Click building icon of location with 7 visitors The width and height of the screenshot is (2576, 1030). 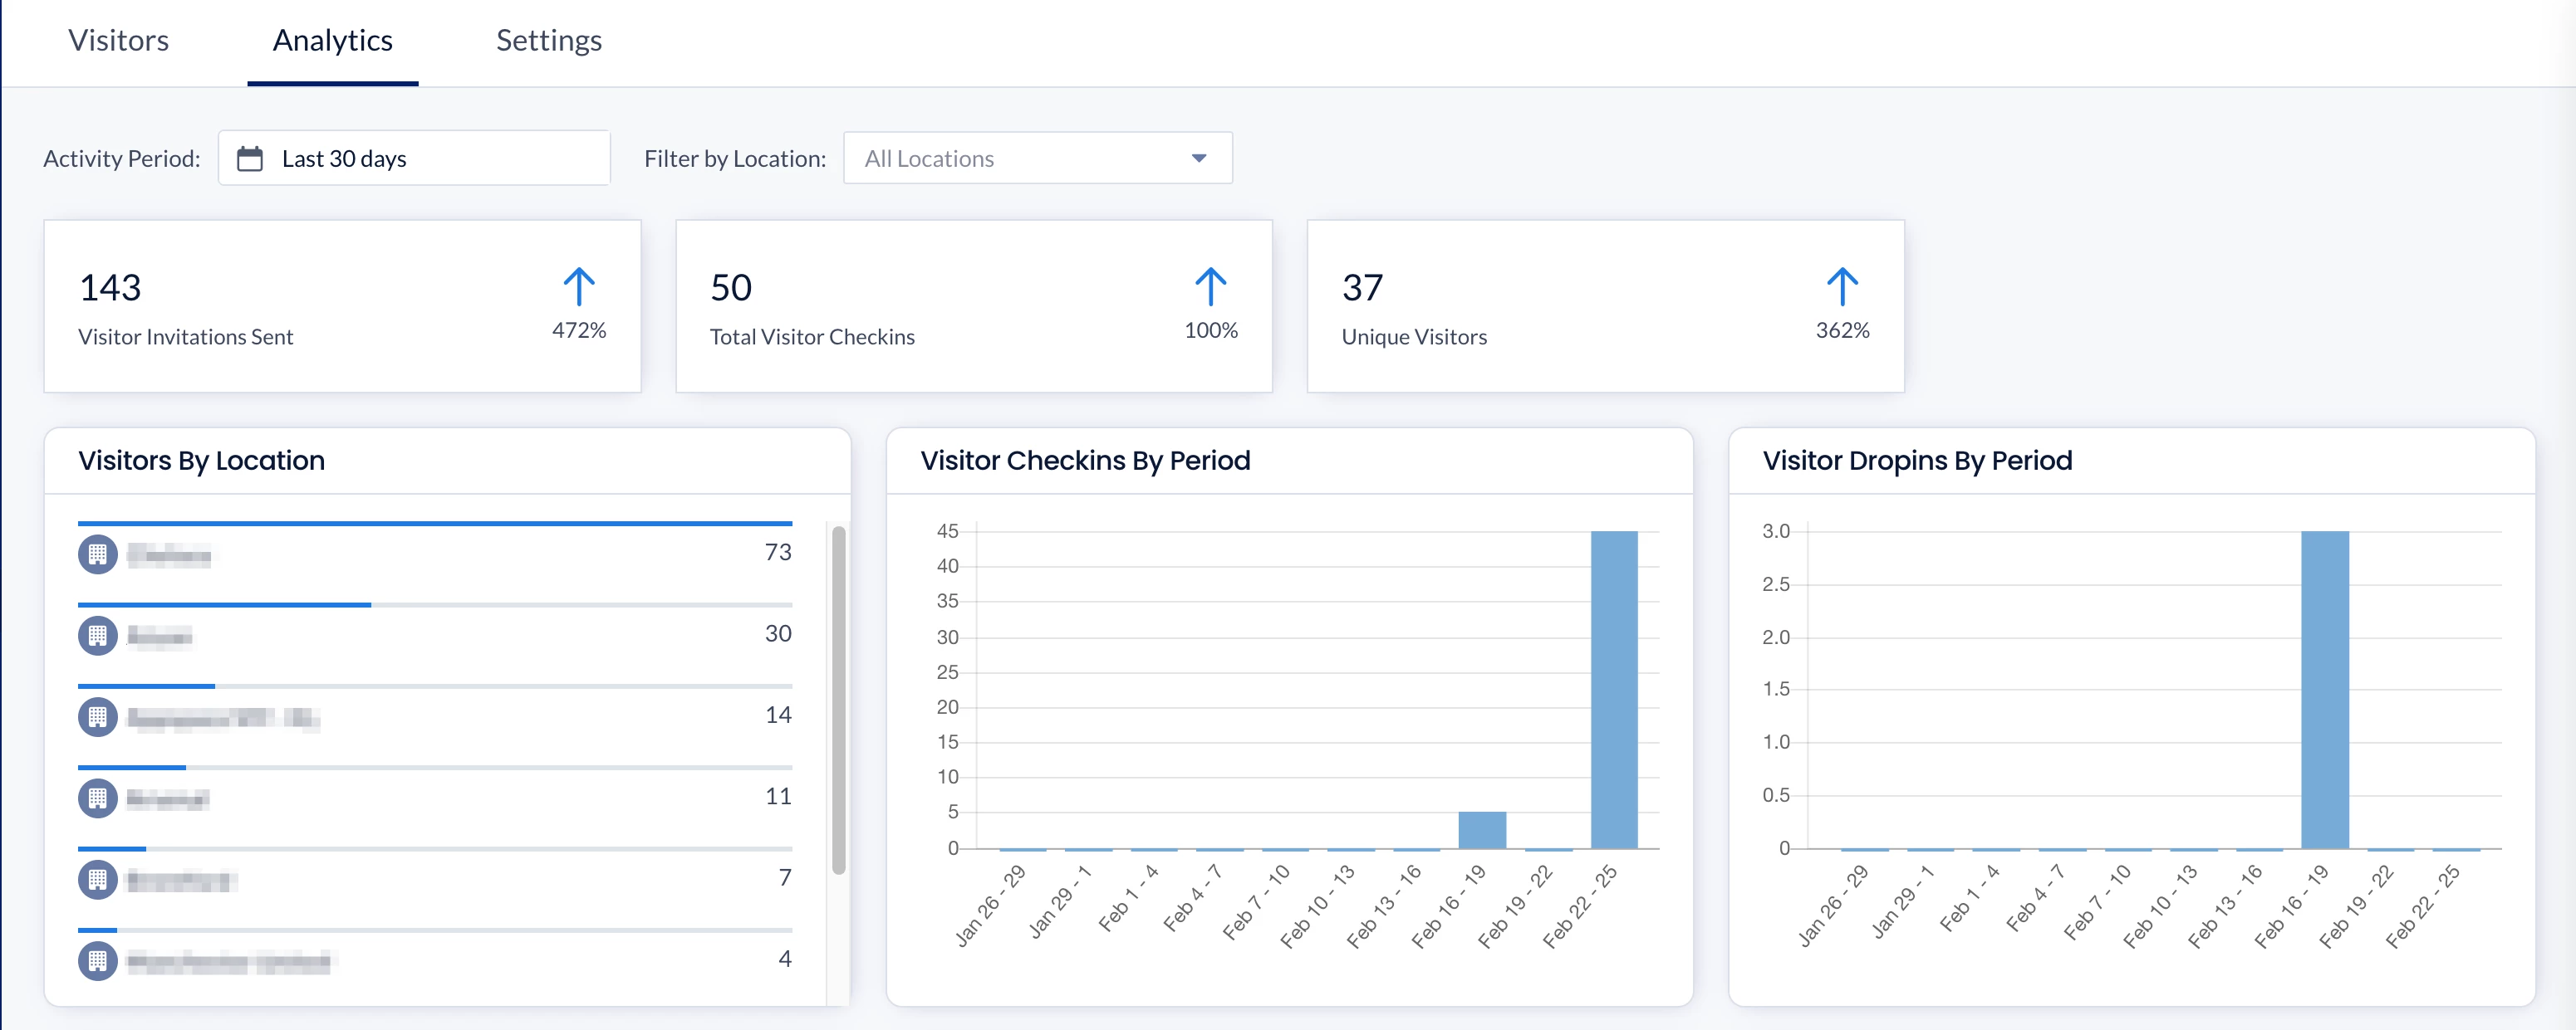click(97, 880)
